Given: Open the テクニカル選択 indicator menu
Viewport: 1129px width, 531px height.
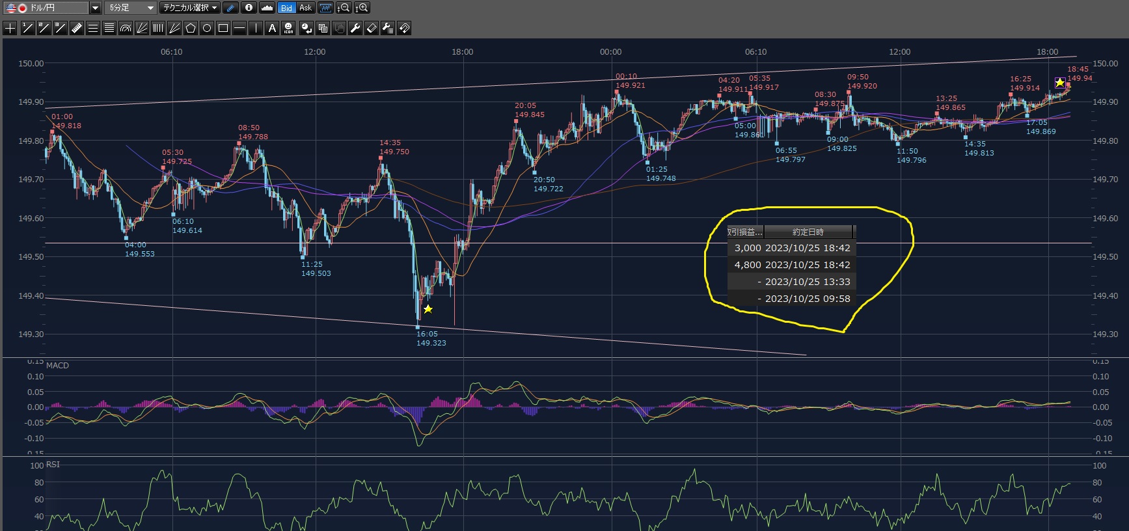Looking at the screenshot, I should (190, 8).
